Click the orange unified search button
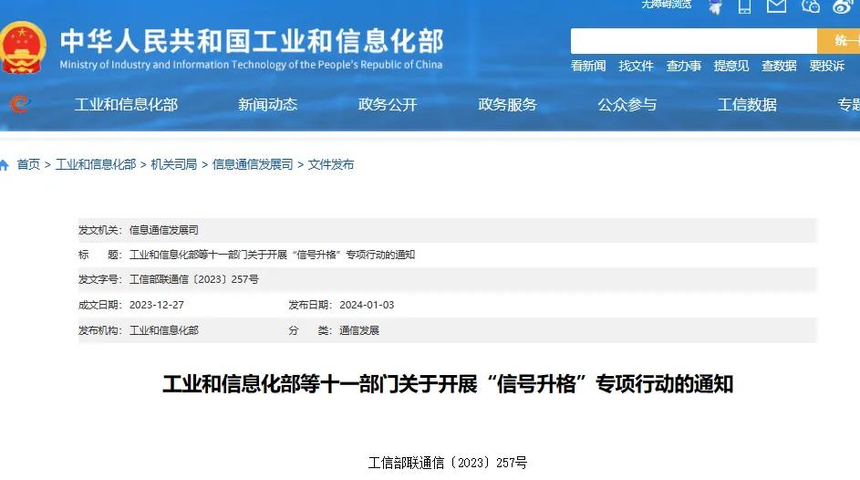The image size is (860, 480). (x=839, y=40)
